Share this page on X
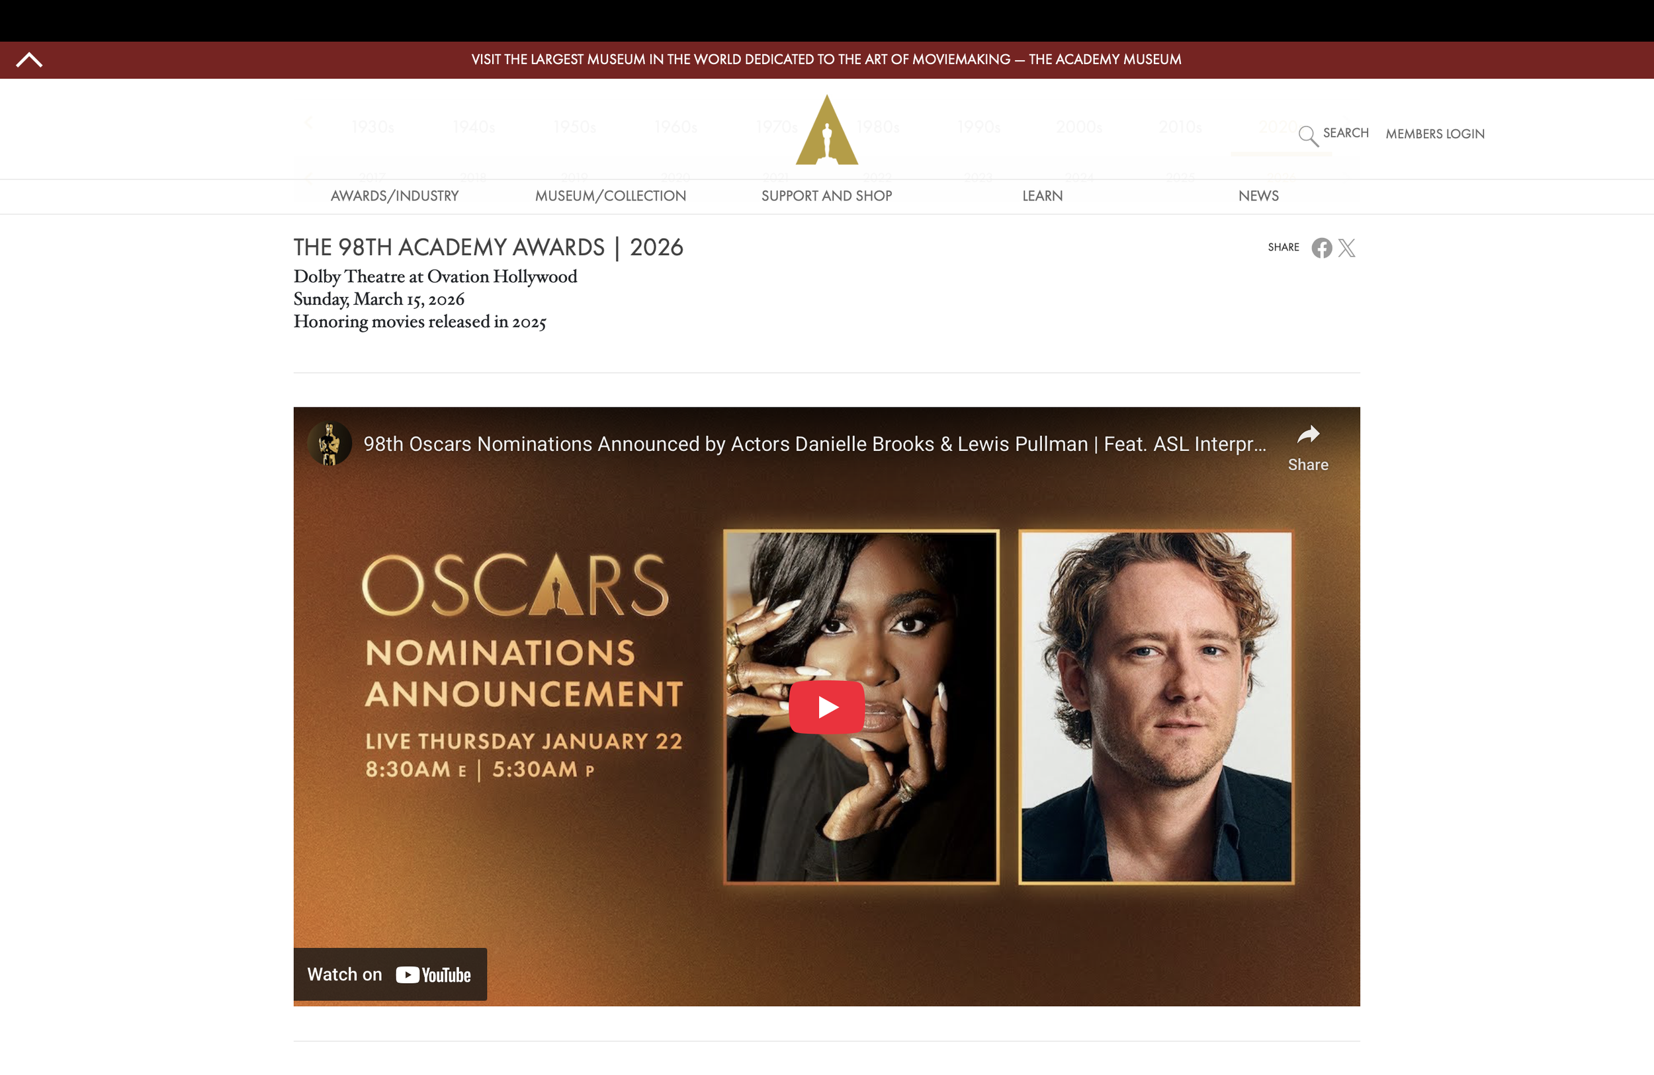The height and width of the screenshot is (1075, 1654). [x=1347, y=248]
